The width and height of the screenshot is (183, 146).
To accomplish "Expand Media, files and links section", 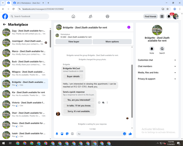I will [157, 73].
